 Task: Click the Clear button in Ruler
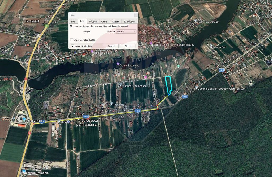coord(127,46)
